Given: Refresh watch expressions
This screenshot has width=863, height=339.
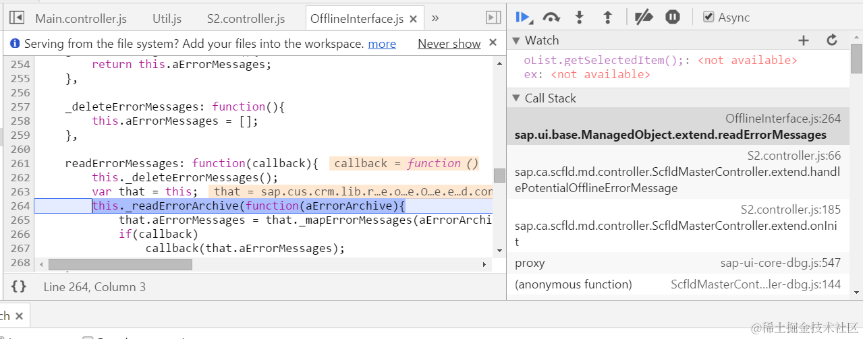Looking at the screenshot, I should pos(832,40).
